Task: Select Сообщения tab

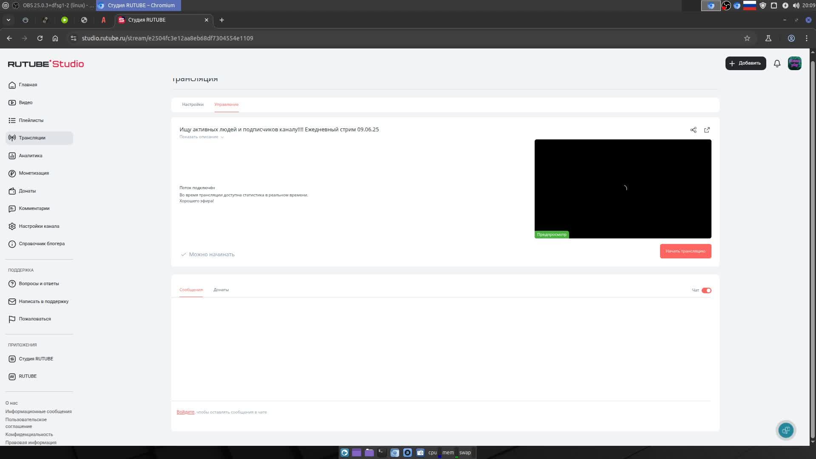Action: pyautogui.click(x=191, y=290)
